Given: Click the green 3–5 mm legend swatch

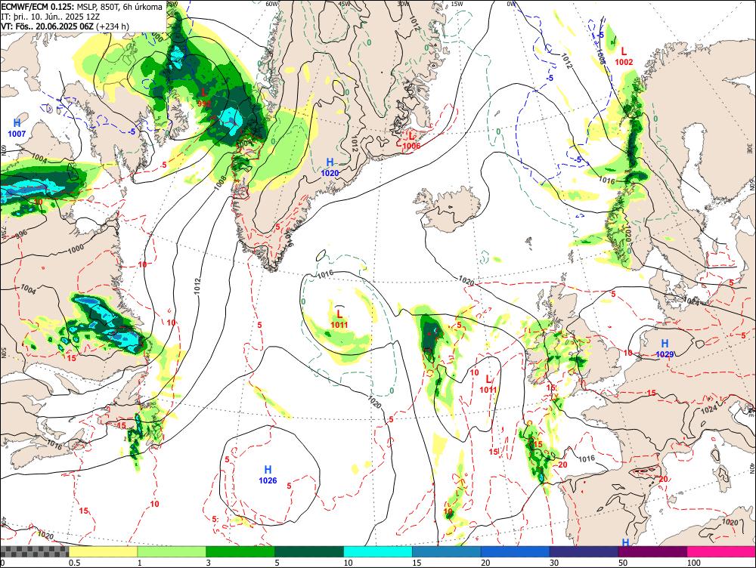Looking at the screenshot, I should (x=240, y=551).
